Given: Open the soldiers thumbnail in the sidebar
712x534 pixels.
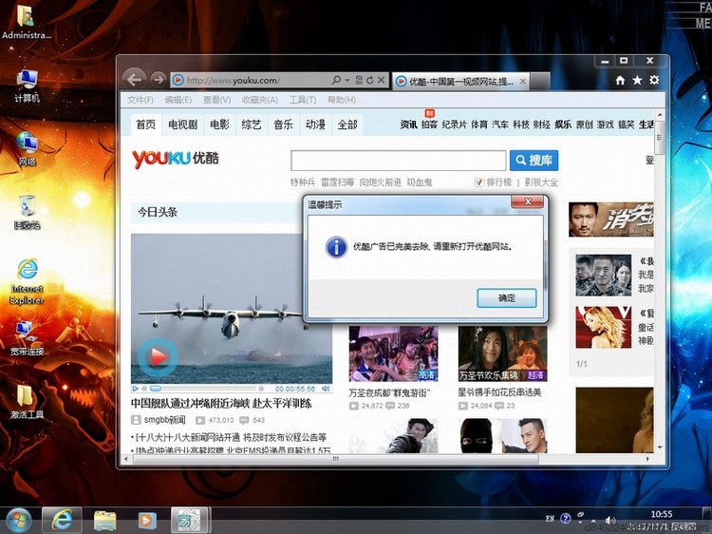Looking at the screenshot, I should [604, 276].
